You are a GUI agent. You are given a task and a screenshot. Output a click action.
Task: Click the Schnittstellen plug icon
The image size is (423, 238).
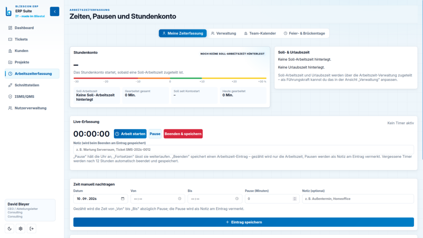point(10,85)
